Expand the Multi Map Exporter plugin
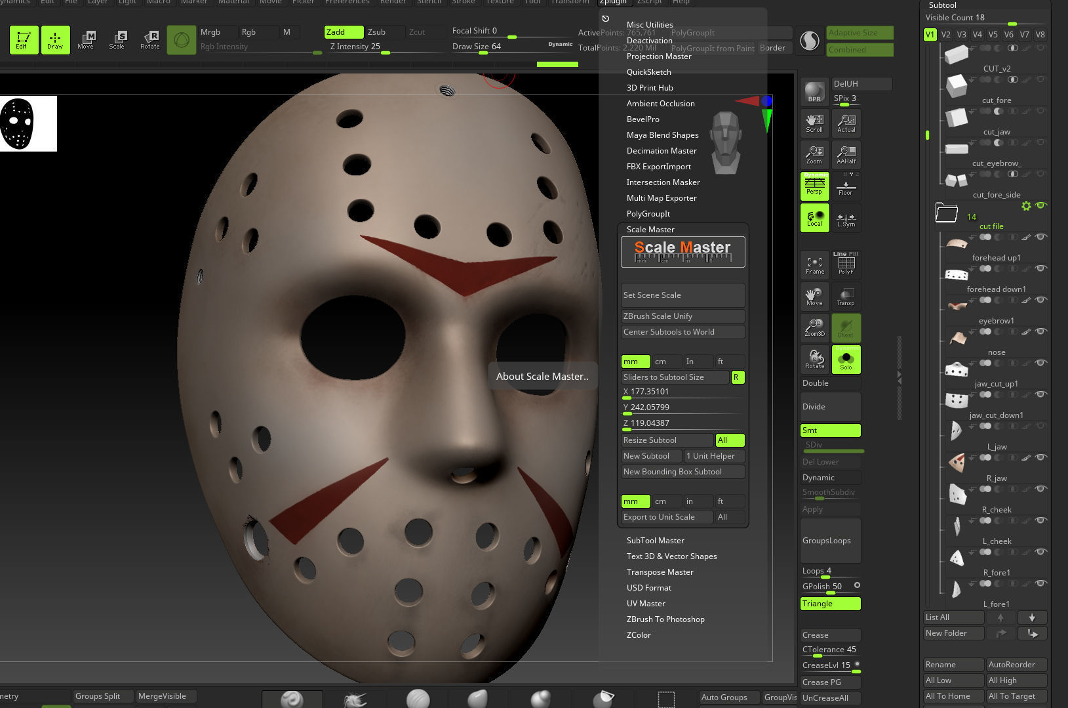This screenshot has width=1068, height=708. point(662,198)
